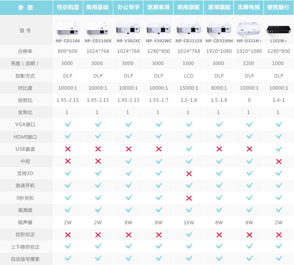Click the VGA接口 check mark for NP-CD1100
Screen dimensions: 294x265
point(68,124)
